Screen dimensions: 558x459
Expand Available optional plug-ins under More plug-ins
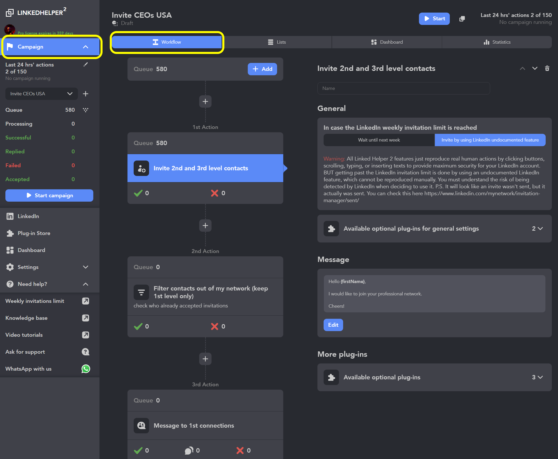(434, 377)
